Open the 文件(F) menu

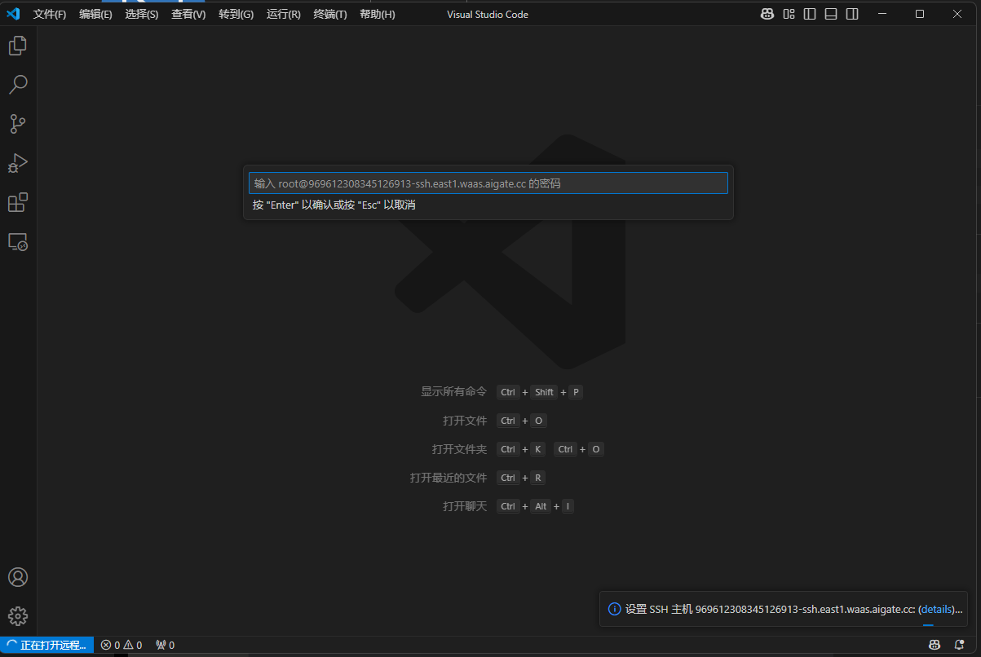click(x=50, y=15)
